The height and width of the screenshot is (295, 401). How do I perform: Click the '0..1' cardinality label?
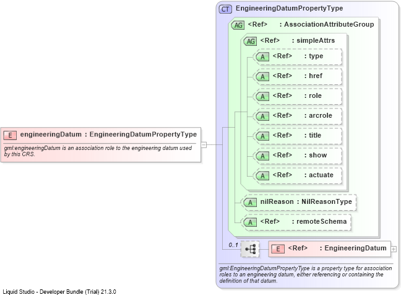(x=233, y=245)
